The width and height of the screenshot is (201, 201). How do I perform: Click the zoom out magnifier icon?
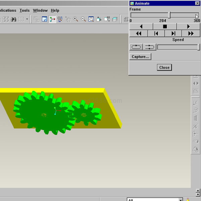pyautogui.click(x=83, y=19)
